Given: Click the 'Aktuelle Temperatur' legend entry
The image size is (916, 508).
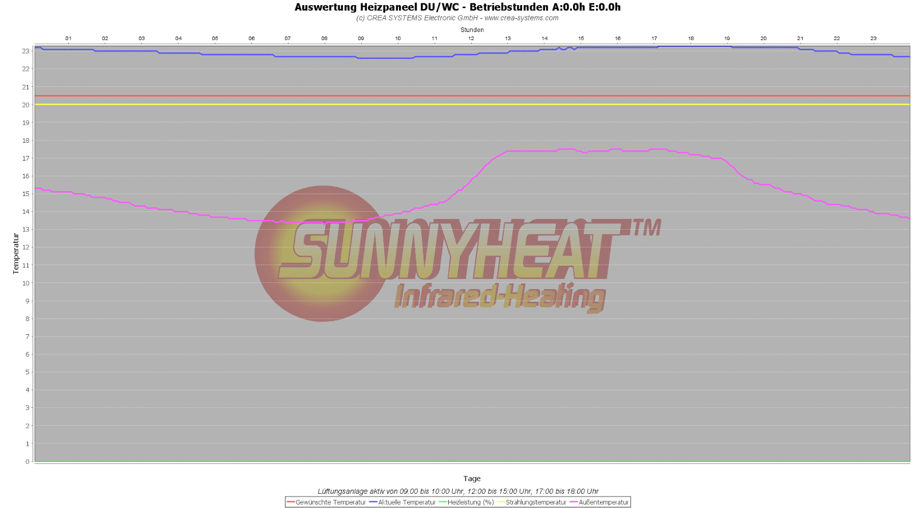Looking at the screenshot, I should (402, 502).
